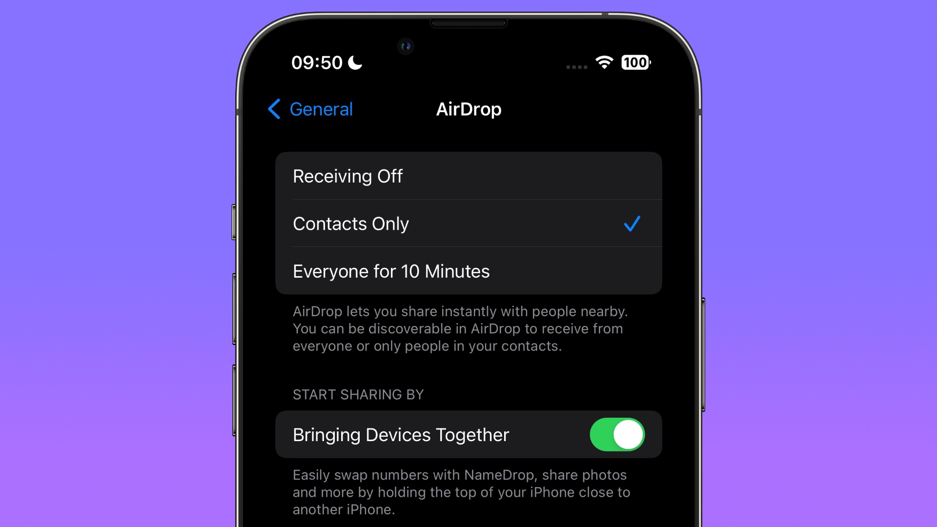Select Receiving Off option
Screen dimensions: 937x527
point(468,175)
